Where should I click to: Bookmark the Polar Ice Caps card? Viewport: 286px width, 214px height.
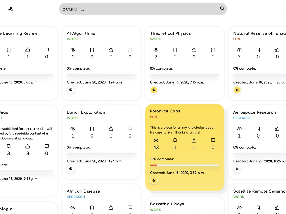(x=175, y=140)
